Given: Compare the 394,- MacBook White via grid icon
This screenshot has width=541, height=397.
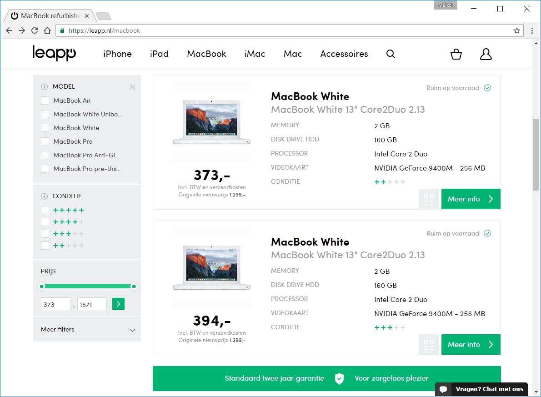Looking at the screenshot, I should coord(429,345).
